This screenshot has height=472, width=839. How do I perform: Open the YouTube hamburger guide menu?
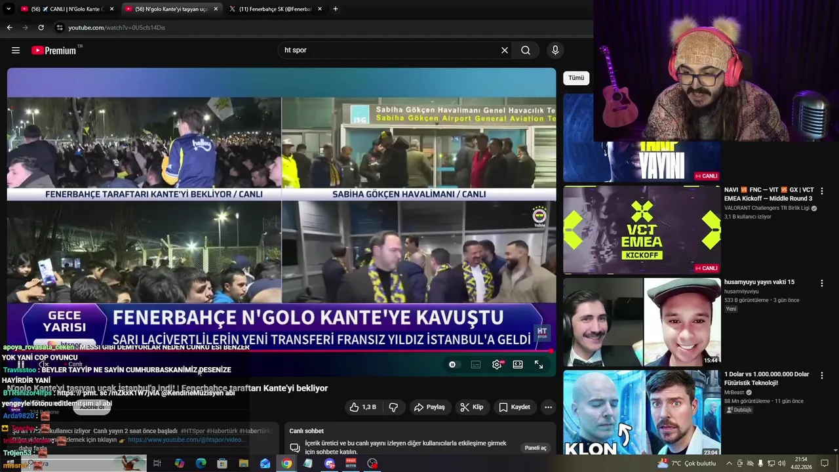pyautogui.click(x=16, y=50)
